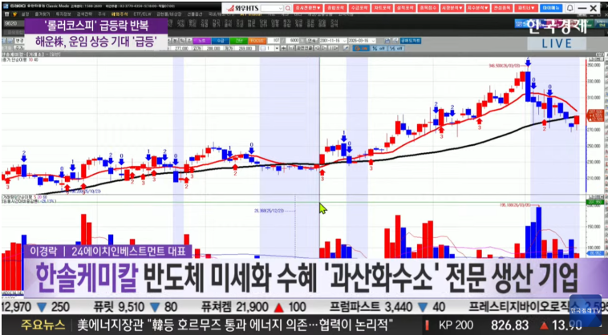Toggle the purple news button in toolbar

(x=202, y=38)
